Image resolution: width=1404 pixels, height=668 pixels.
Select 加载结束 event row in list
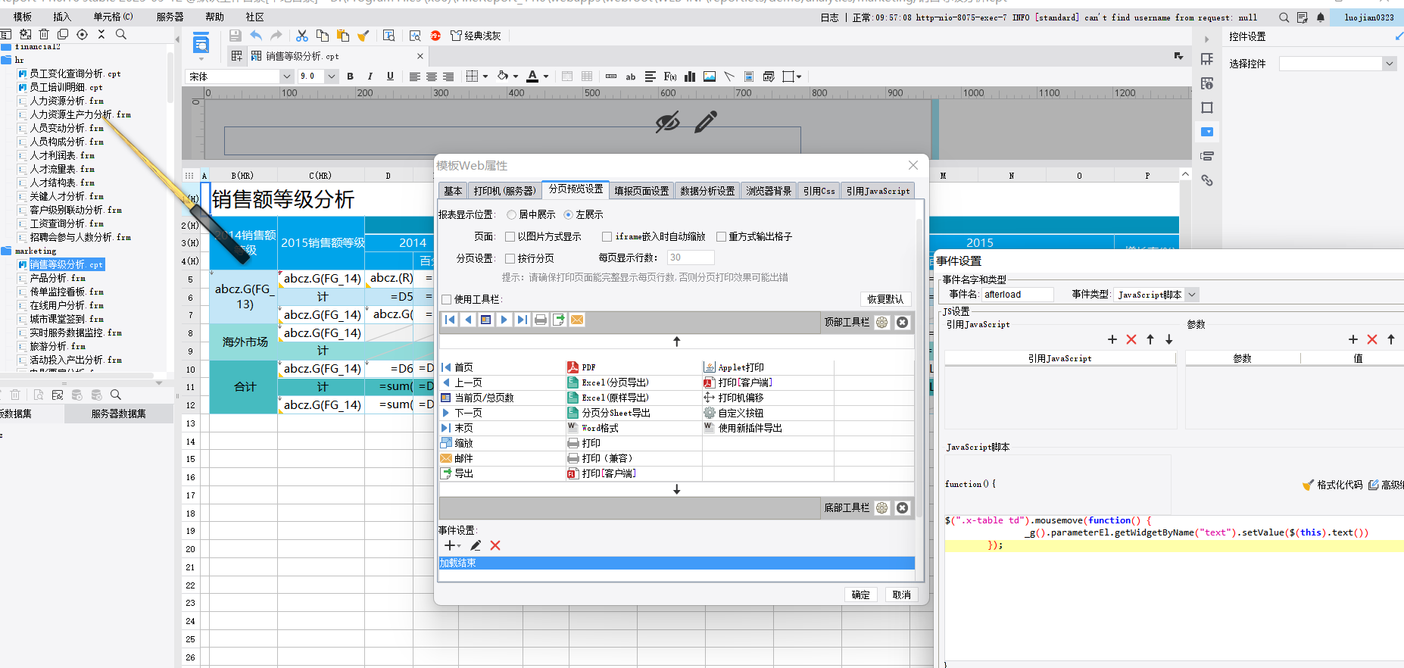[x=676, y=563]
